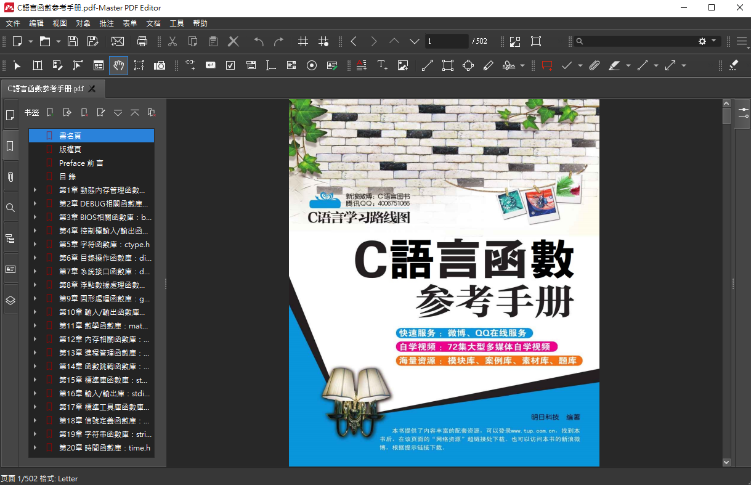Open the 批注 menu
The image size is (751, 485).
click(x=107, y=23)
